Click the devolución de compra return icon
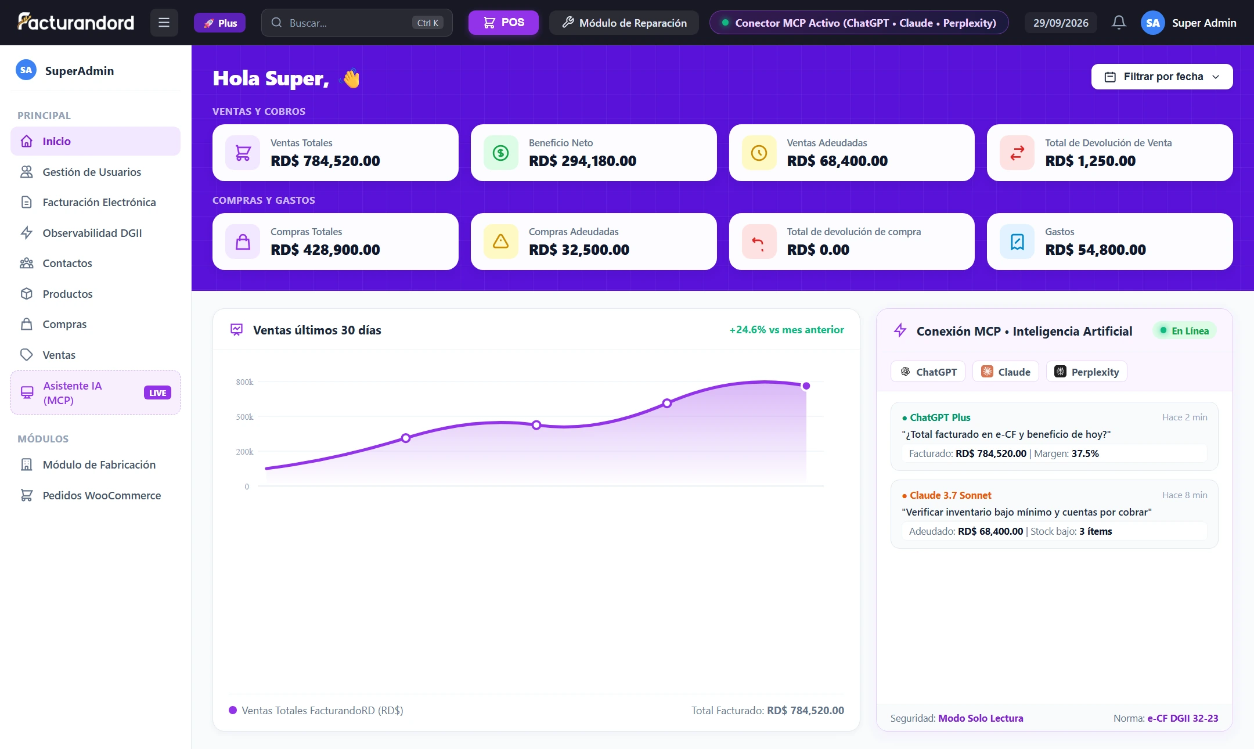 pyautogui.click(x=759, y=242)
